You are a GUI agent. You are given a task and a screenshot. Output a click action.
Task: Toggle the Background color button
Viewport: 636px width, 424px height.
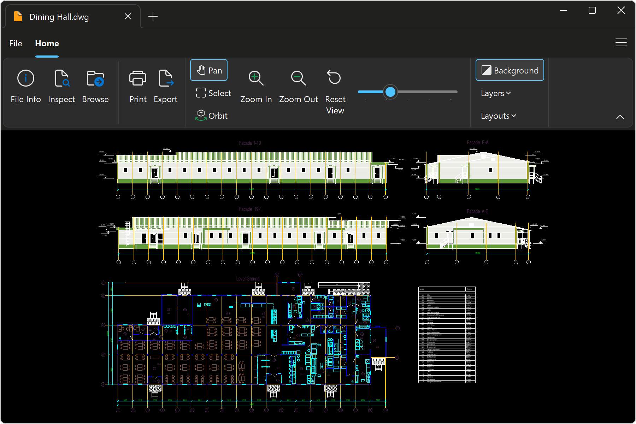pyautogui.click(x=510, y=70)
